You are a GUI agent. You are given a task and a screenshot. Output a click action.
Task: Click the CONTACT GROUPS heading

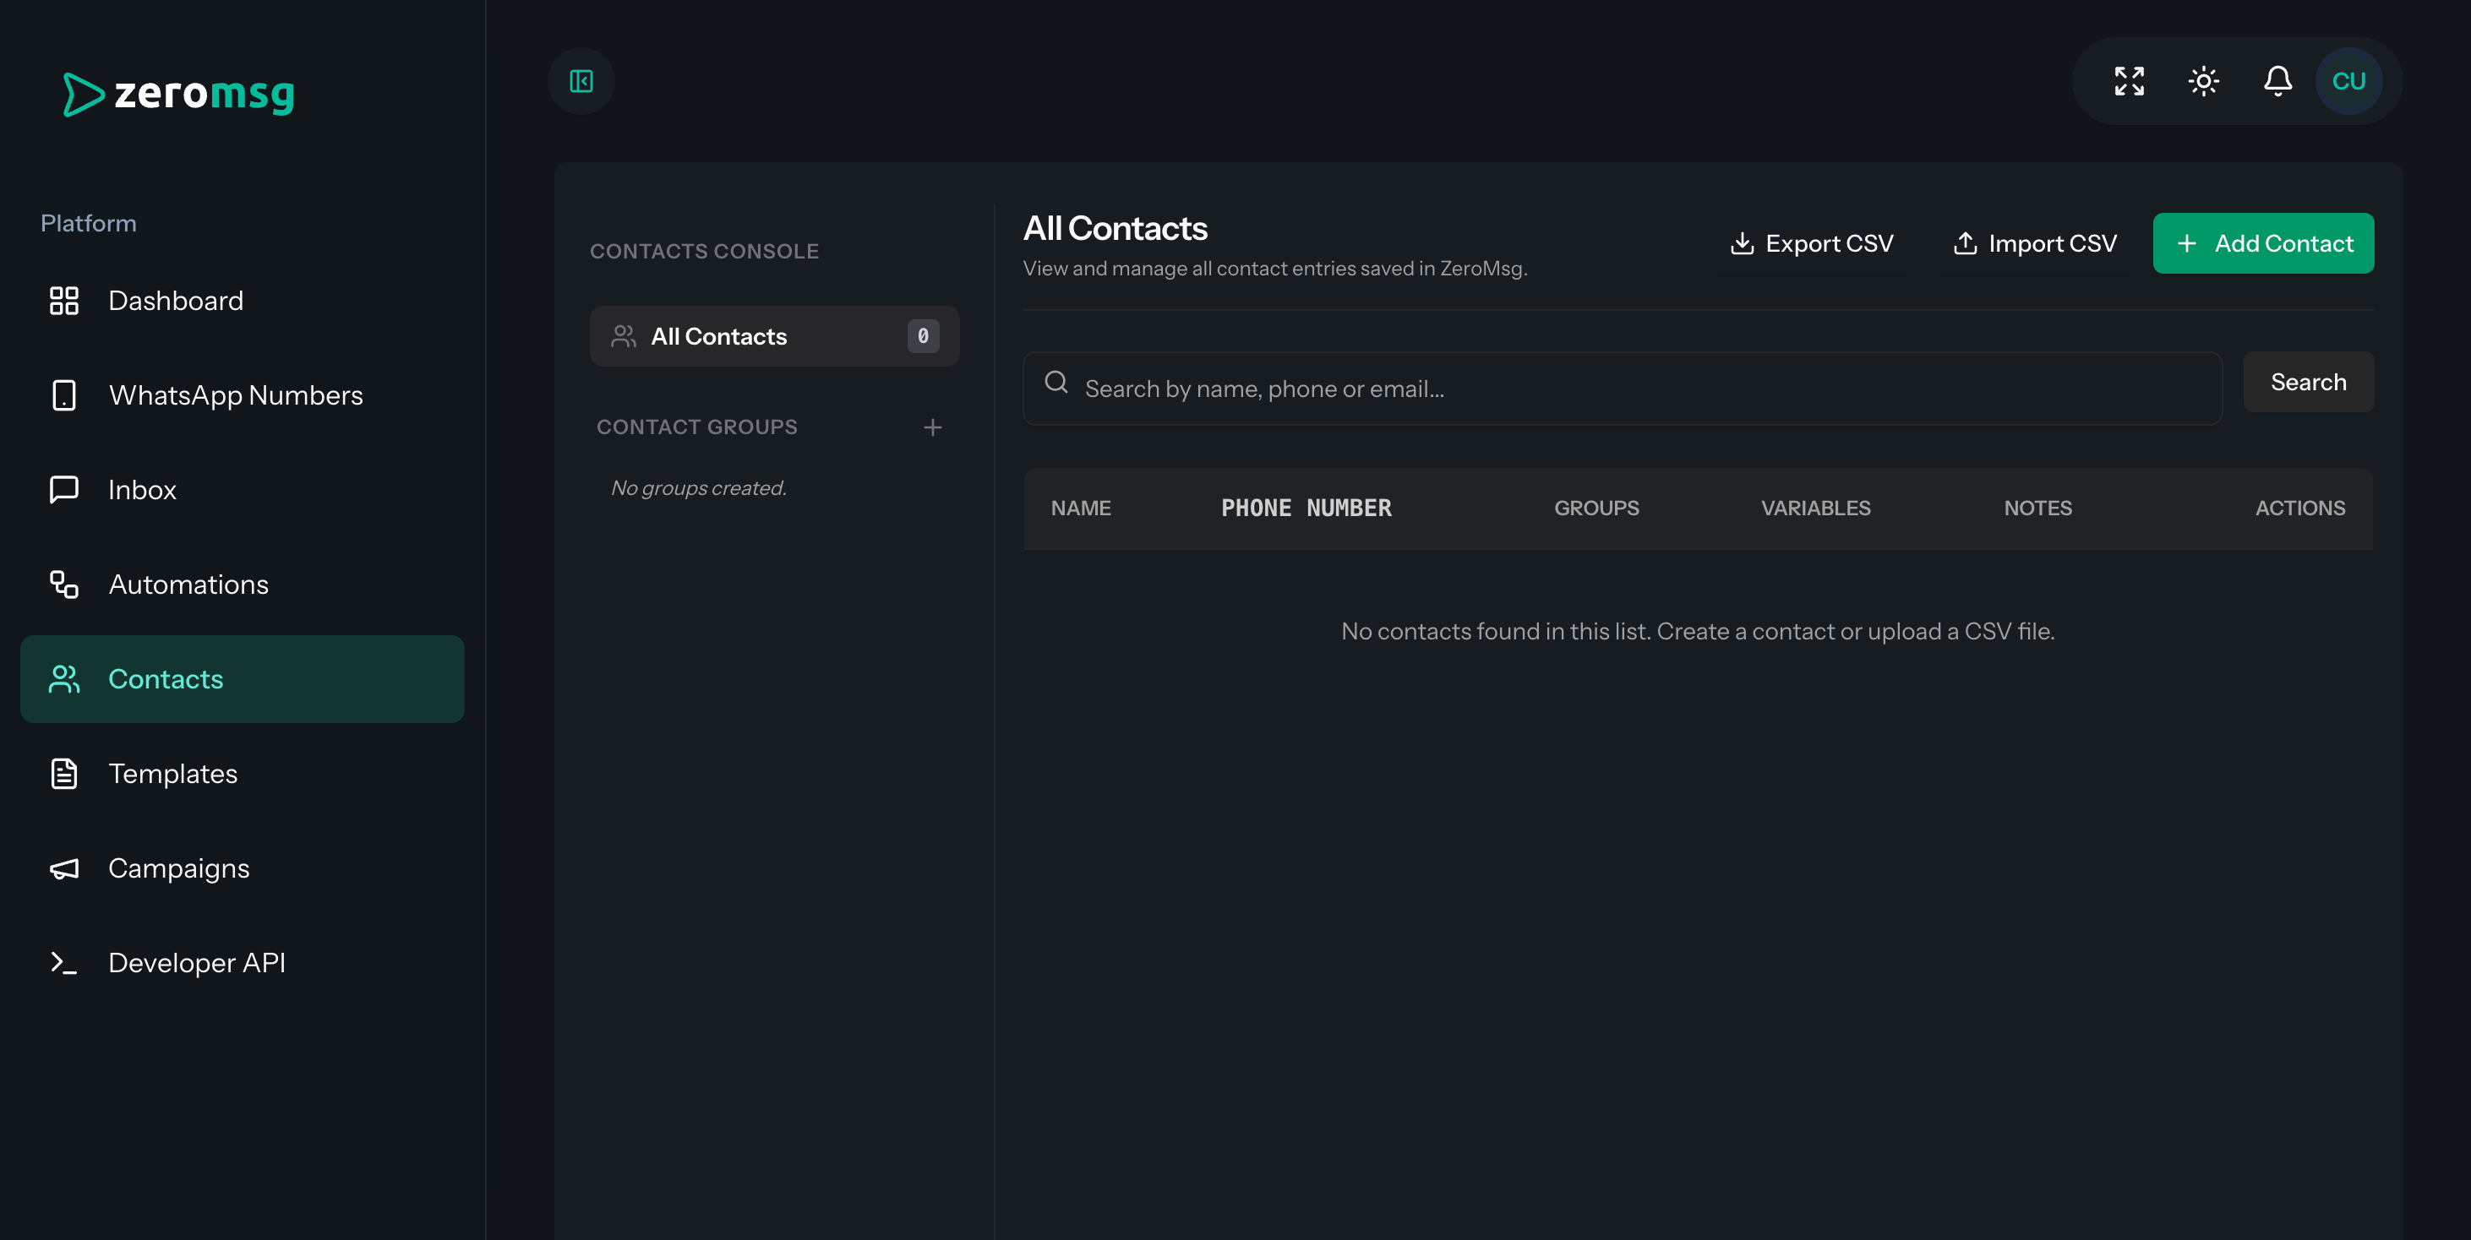pyautogui.click(x=696, y=427)
